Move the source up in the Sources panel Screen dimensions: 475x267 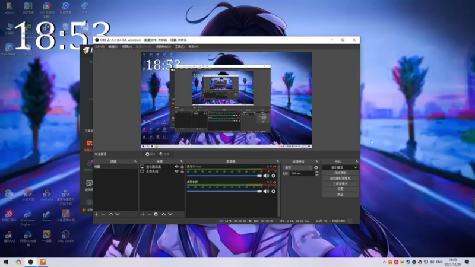pyautogui.click(x=164, y=214)
